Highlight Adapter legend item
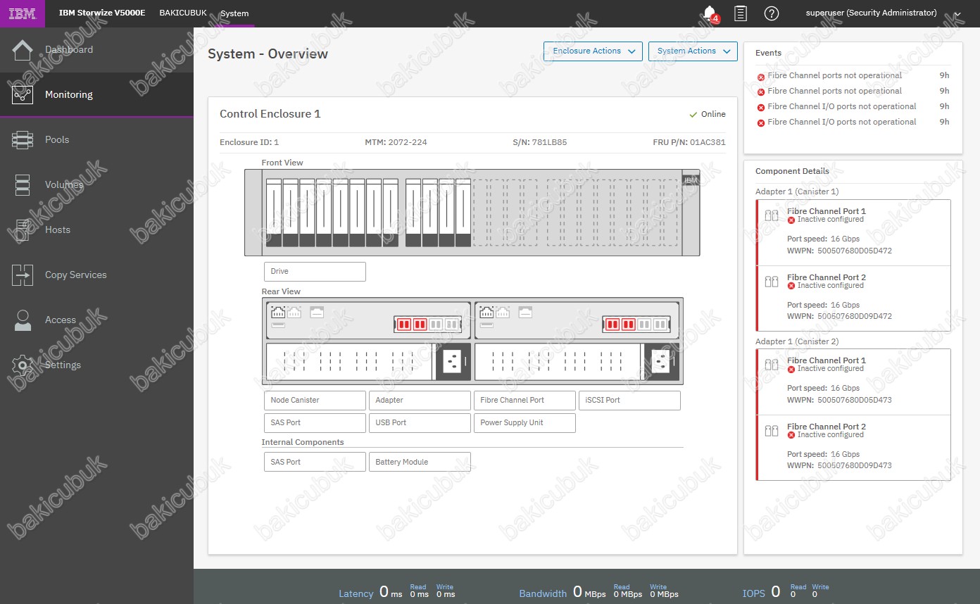980x604 pixels. tap(420, 401)
